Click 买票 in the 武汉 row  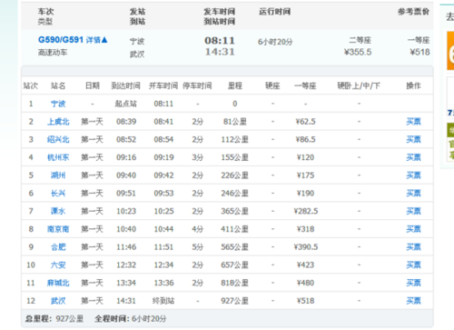tap(413, 301)
